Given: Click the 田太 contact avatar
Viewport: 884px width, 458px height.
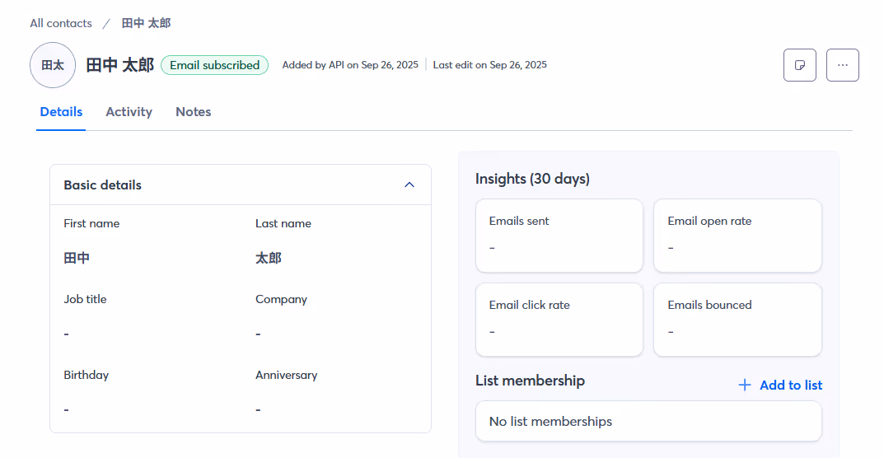Looking at the screenshot, I should [53, 65].
